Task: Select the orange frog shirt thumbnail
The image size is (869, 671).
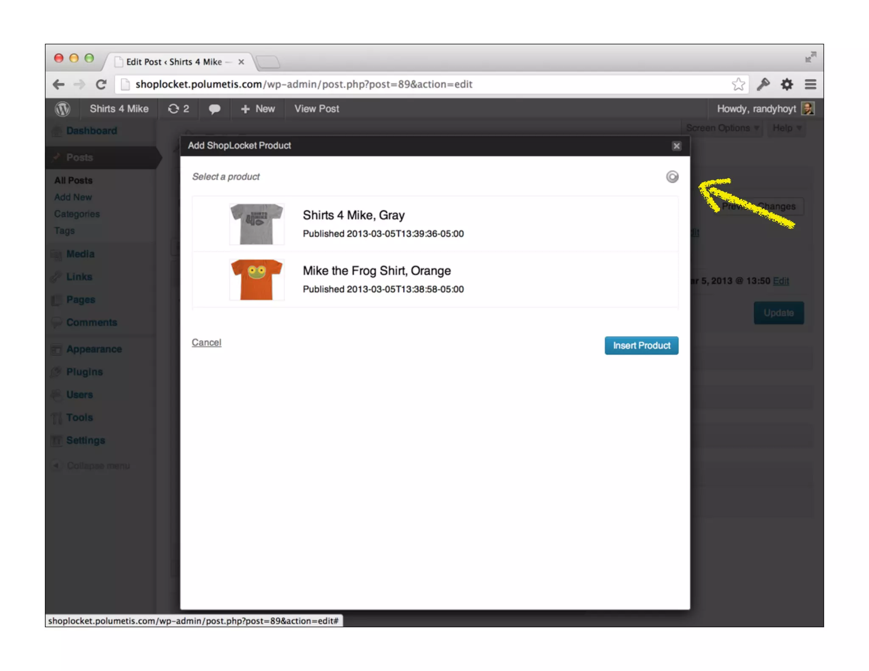Action: pyautogui.click(x=256, y=280)
